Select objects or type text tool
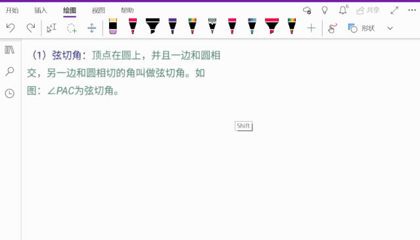420x240 pixels. coord(51,28)
